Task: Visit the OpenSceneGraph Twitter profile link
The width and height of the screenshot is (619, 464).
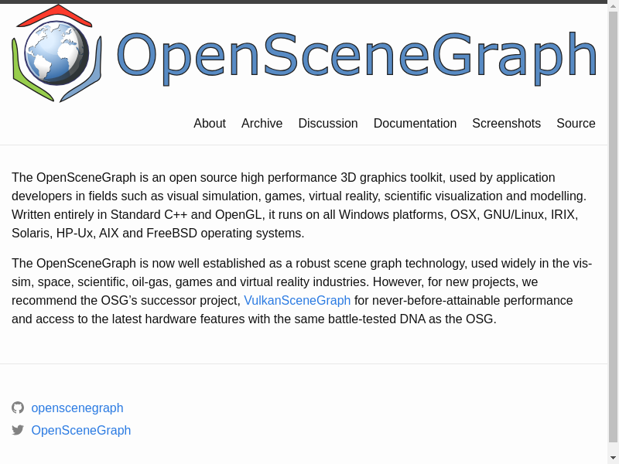Action: 81,431
